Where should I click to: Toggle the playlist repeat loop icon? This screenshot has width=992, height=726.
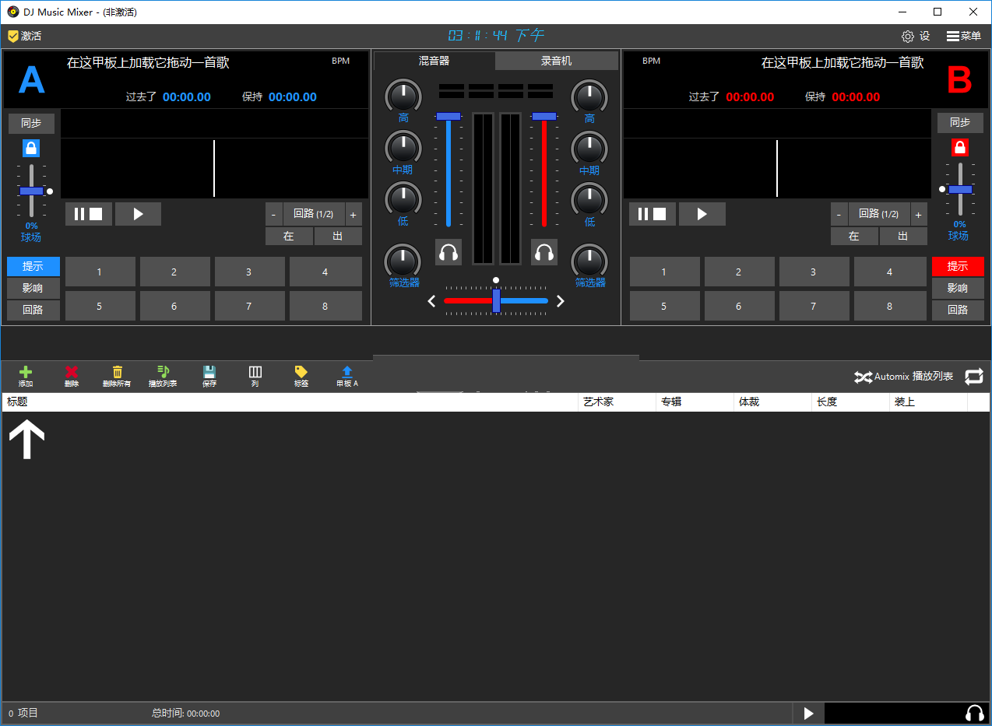974,377
